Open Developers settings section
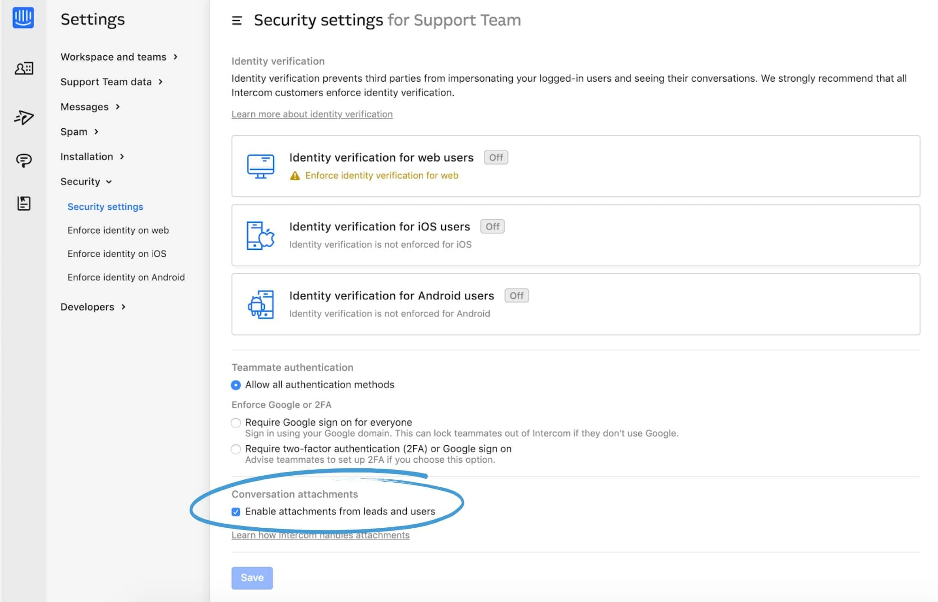This screenshot has width=938, height=602. 87,307
